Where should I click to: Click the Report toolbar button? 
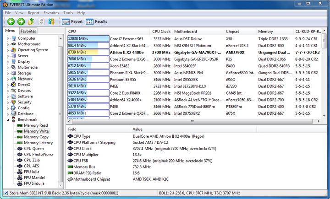tap(72, 22)
